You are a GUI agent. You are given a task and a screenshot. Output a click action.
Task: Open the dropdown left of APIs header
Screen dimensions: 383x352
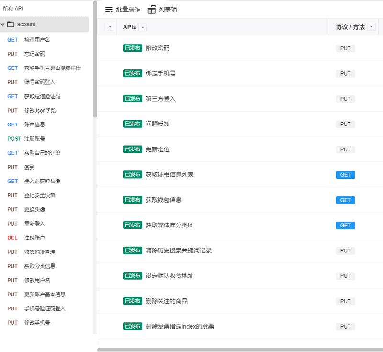(110, 27)
